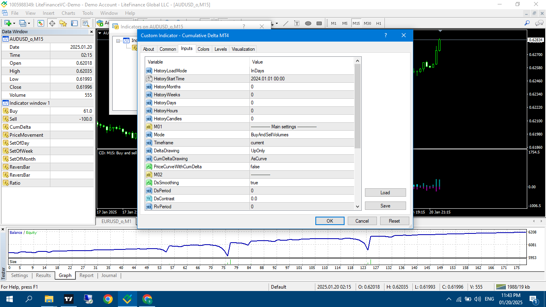Switch to M30 timeframe
Screen dimensions: 546x307
click(x=367, y=23)
